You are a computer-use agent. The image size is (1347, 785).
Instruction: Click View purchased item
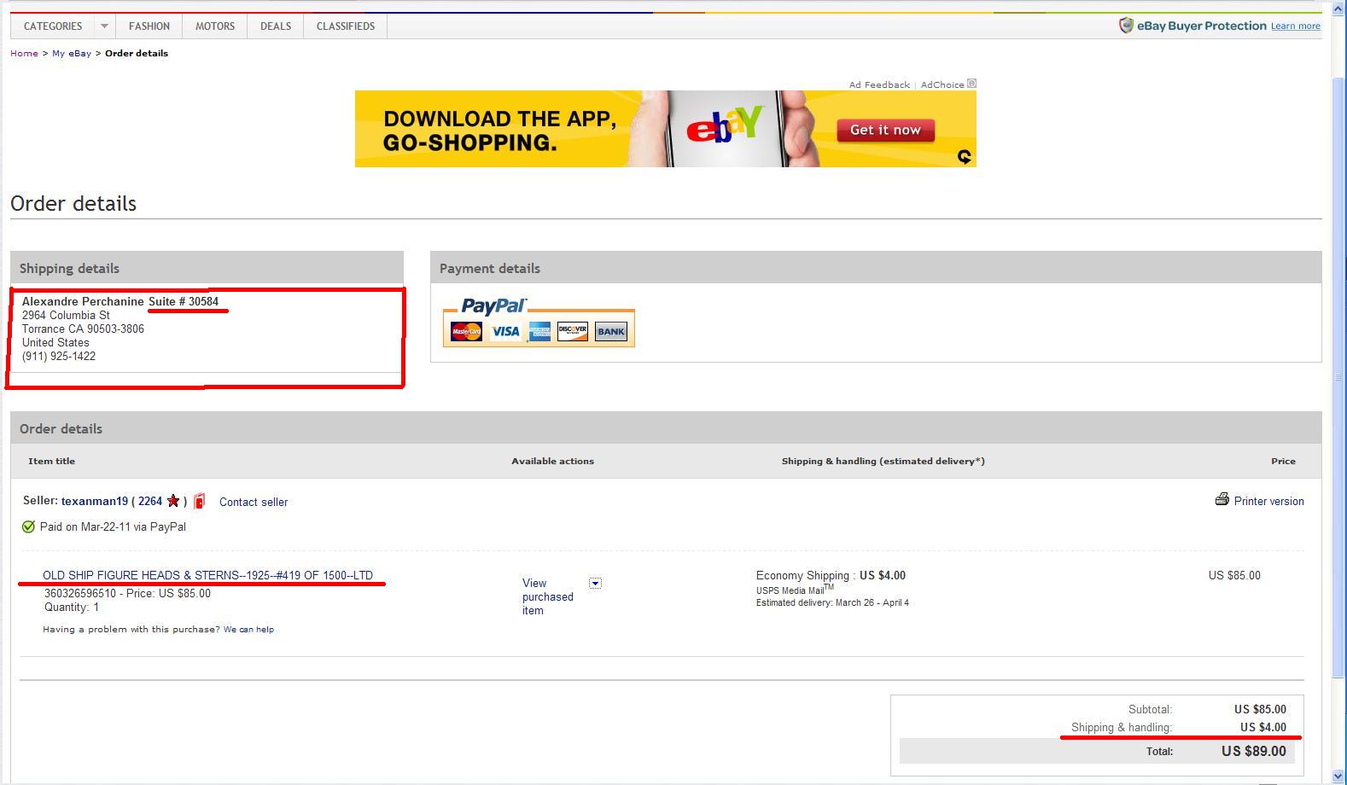(x=548, y=596)
